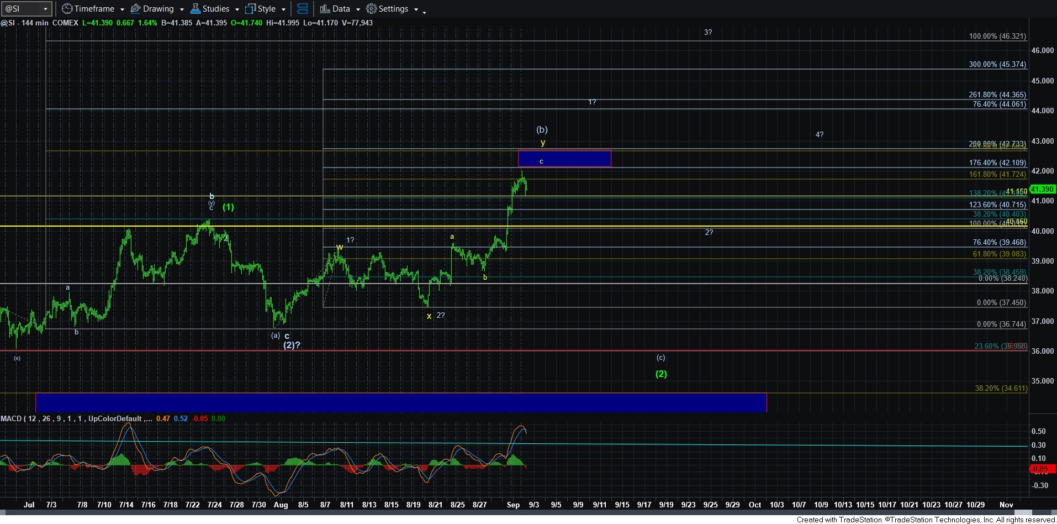The width and height of the screenshot is (1057, 524).
Task: Select the large blue support zone rectangle
Action: point(401,402)
